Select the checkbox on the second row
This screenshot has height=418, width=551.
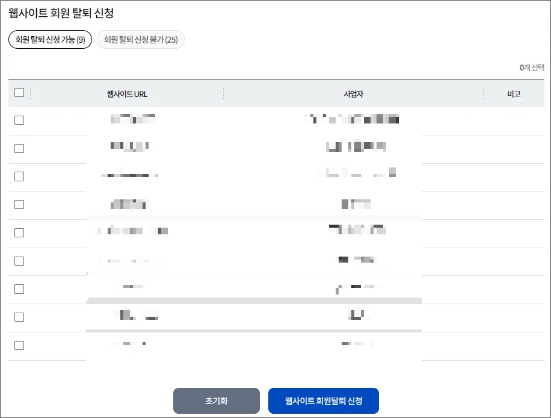click(x=19, y=149)
